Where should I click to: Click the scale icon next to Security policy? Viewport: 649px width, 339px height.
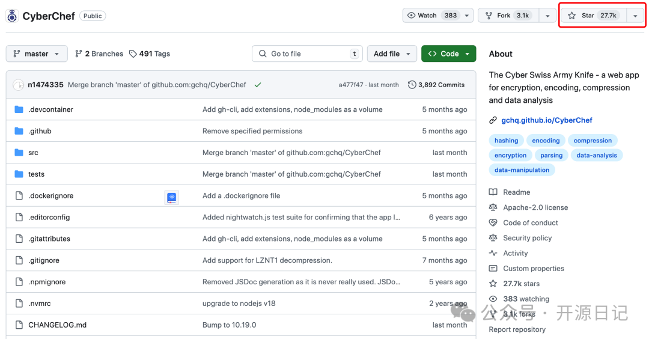(493, 237)
